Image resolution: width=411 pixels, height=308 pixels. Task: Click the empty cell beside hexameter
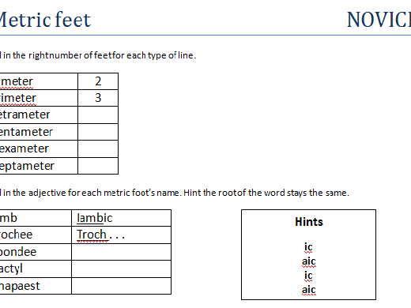98,148
